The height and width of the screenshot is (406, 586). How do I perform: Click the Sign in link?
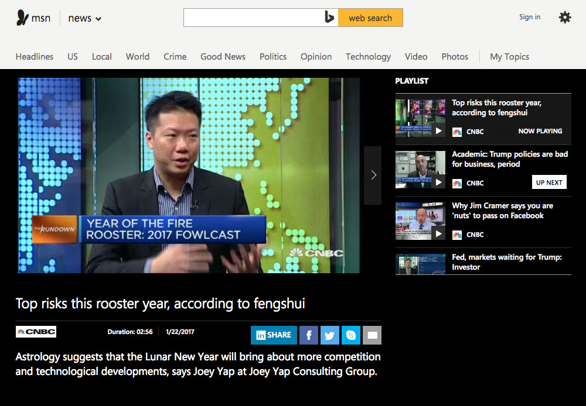pos(530,17)
